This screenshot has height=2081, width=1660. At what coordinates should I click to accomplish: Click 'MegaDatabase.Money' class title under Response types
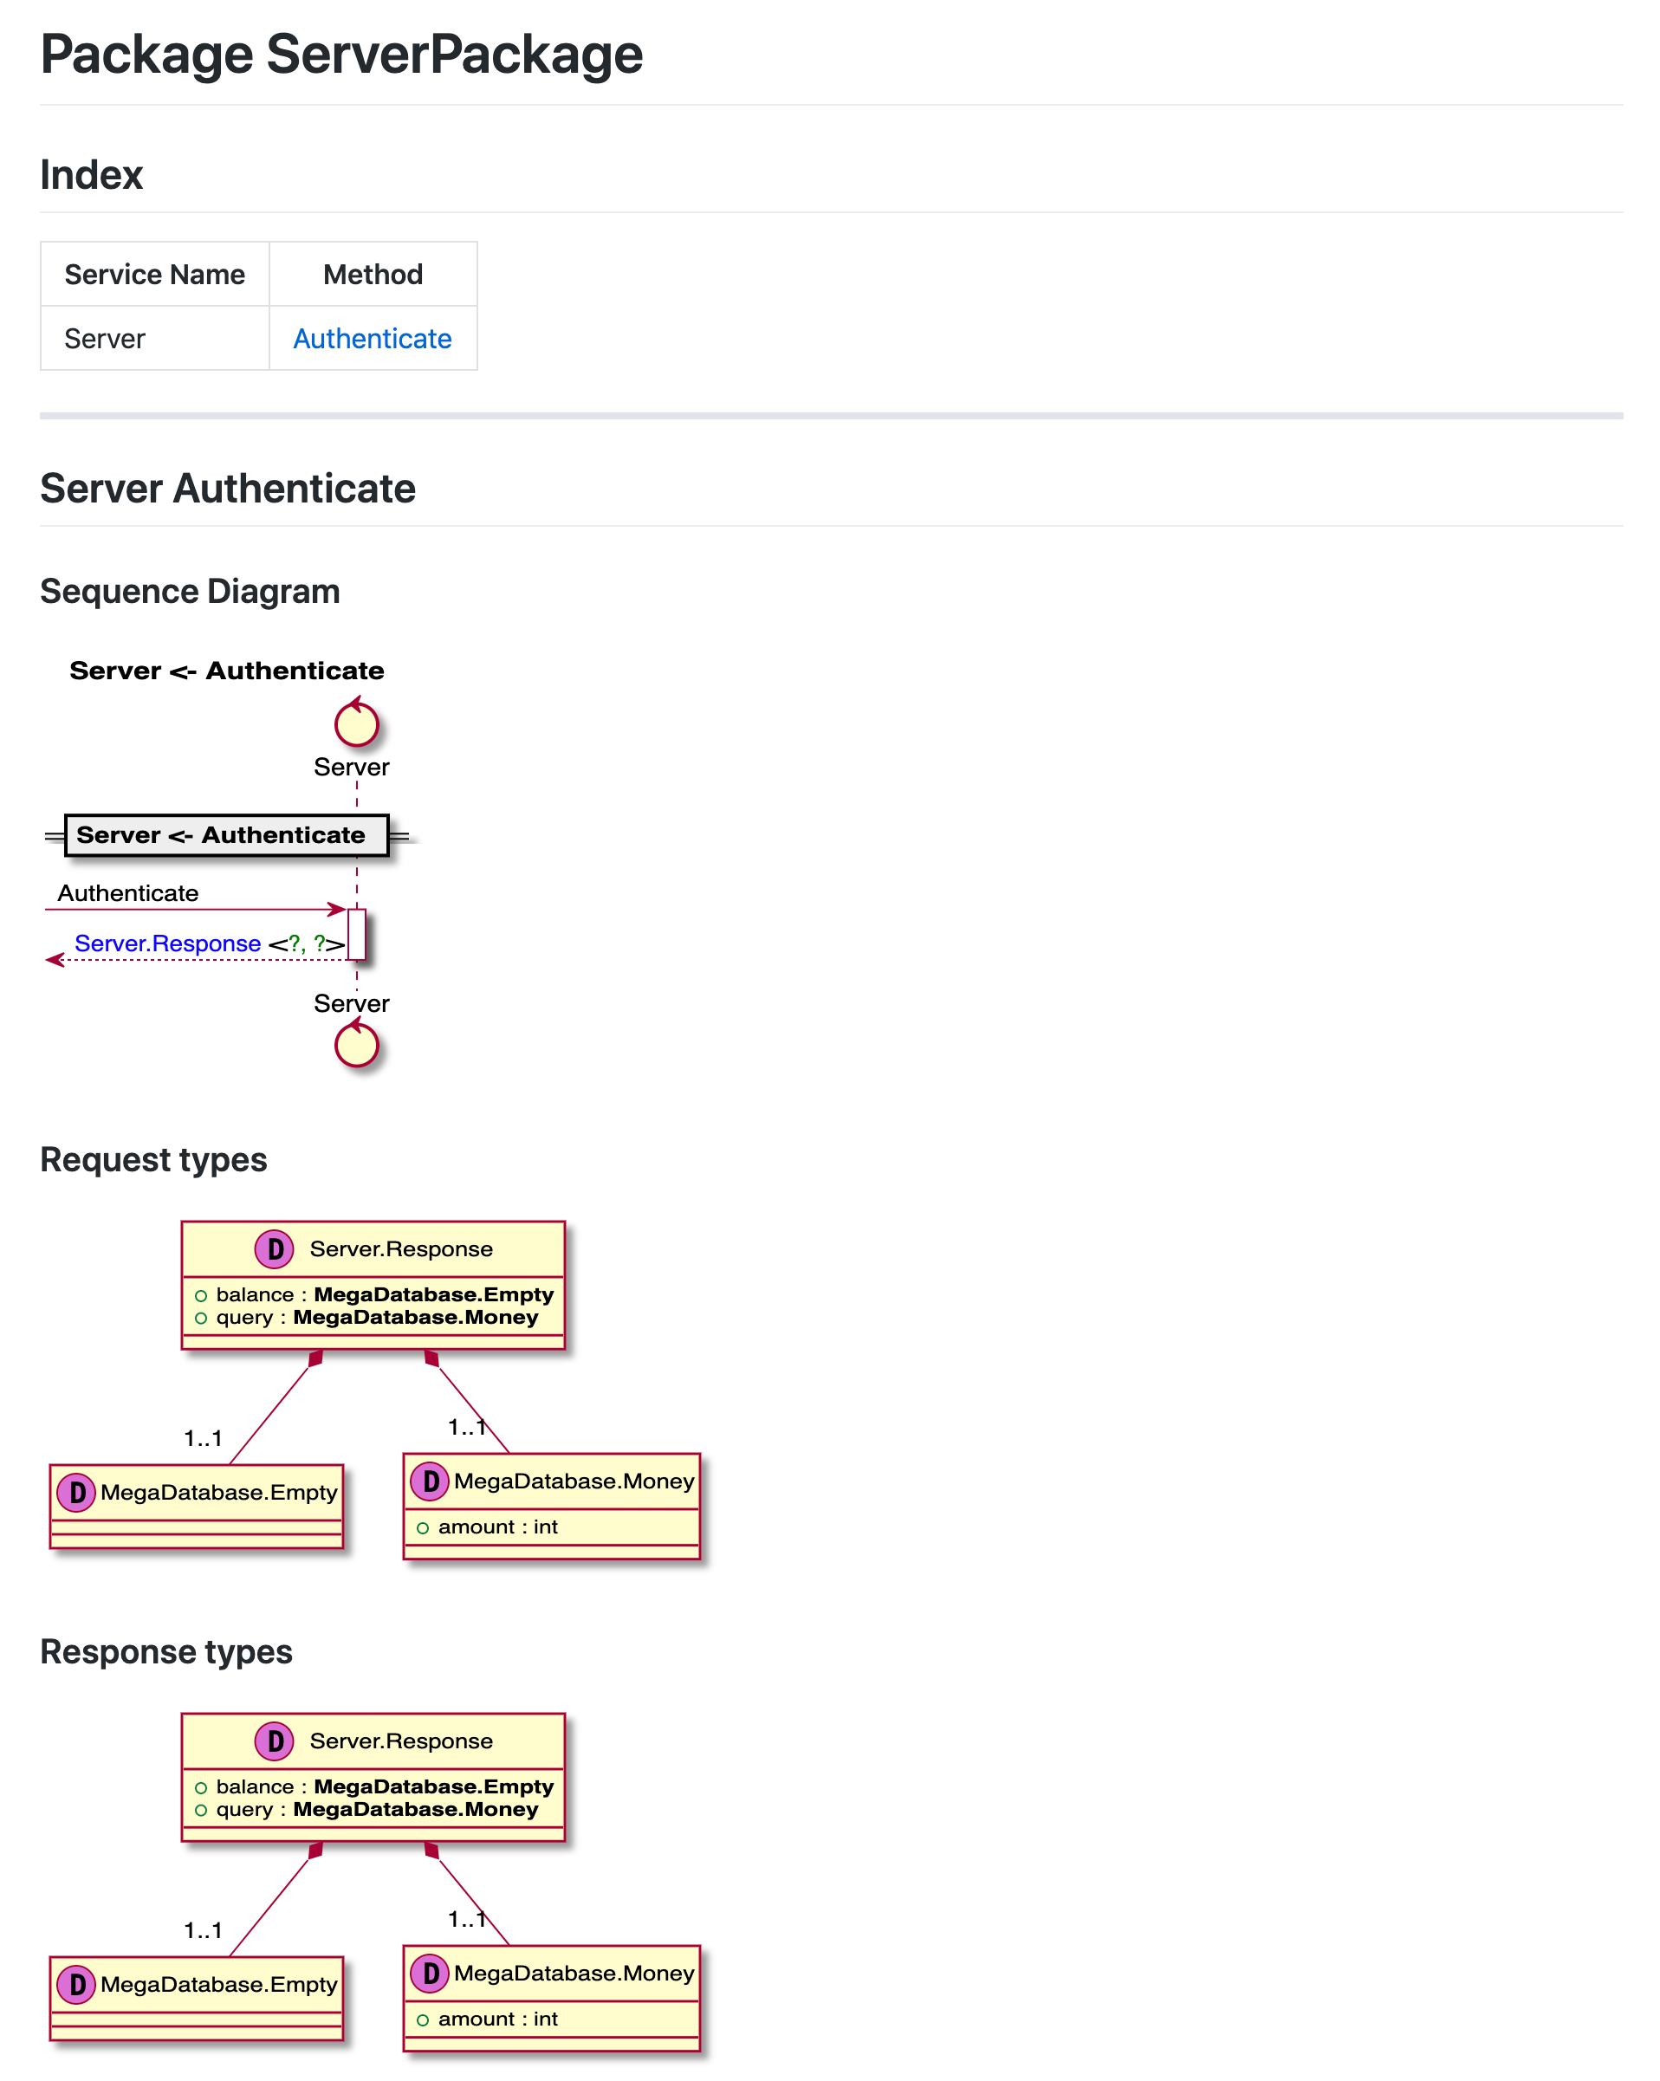click(x=574, y=1973)
